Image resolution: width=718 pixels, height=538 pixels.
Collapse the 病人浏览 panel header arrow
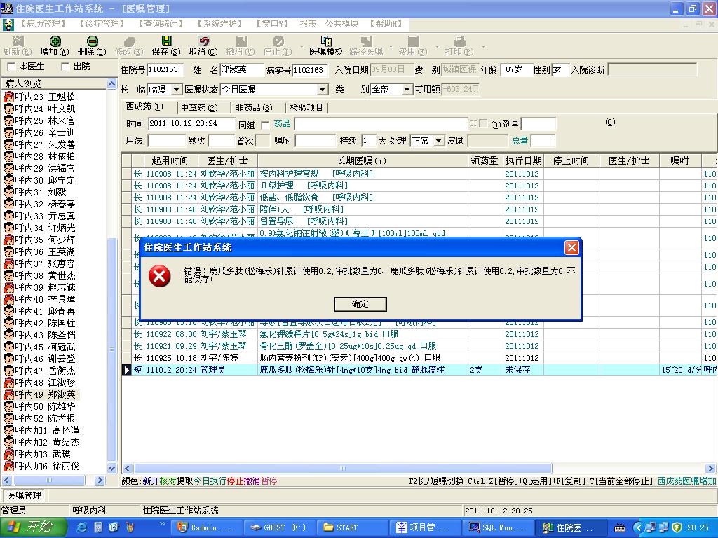point(111,83)
